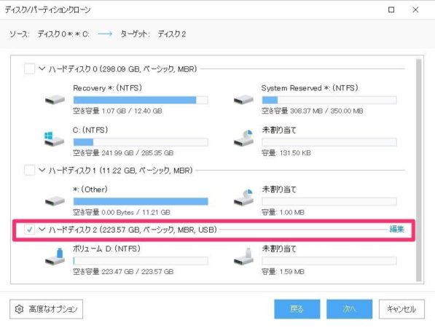The image size is (435, 328).
Task: Collapse the ハードディスク 2 partition list
Action: [42, 229]
